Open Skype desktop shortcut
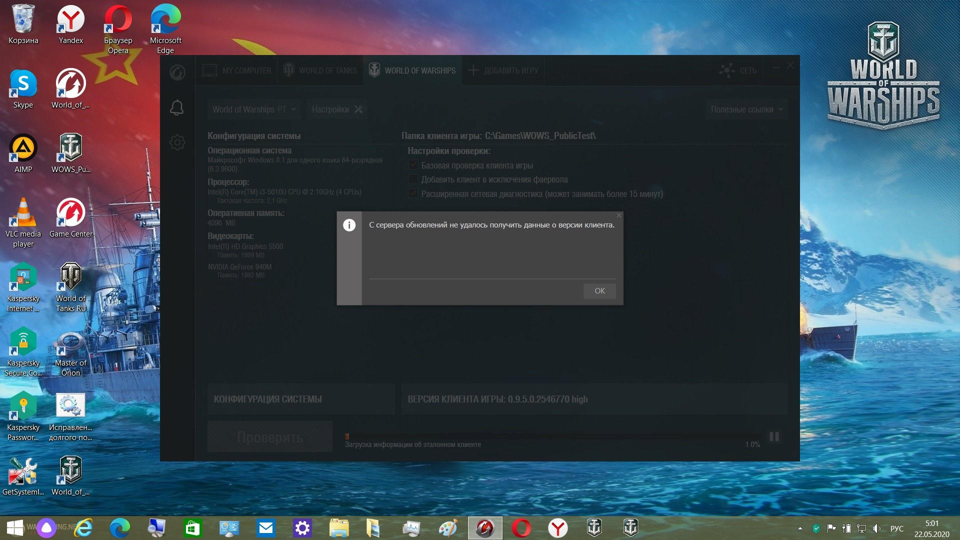The image size is (960, 540). 23,89
